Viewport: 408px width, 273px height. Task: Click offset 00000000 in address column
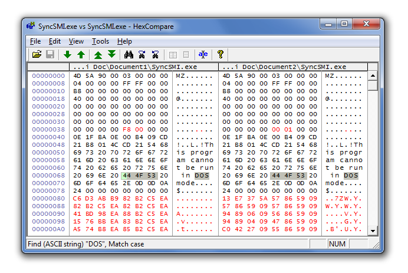(48, 76)
